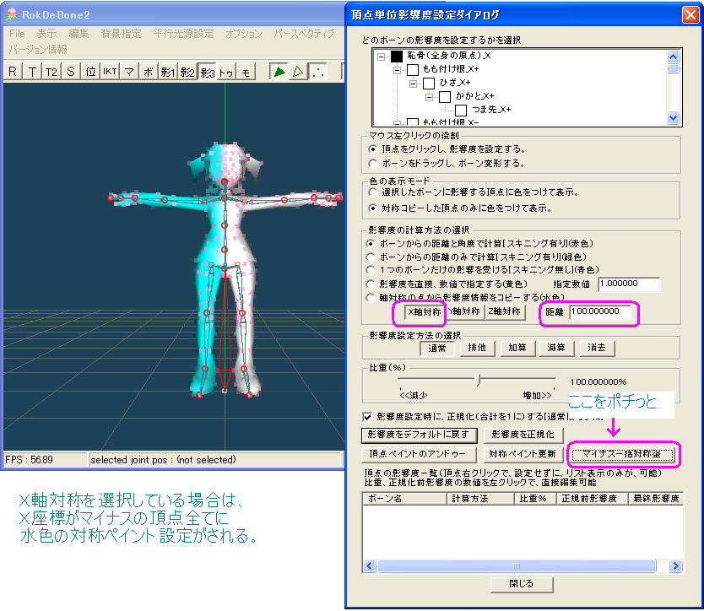The height and width of the screenshot is (611, 704).
Task: Uncheck the 正規化 normalization checkbox
Action: (x=367, y=416)
